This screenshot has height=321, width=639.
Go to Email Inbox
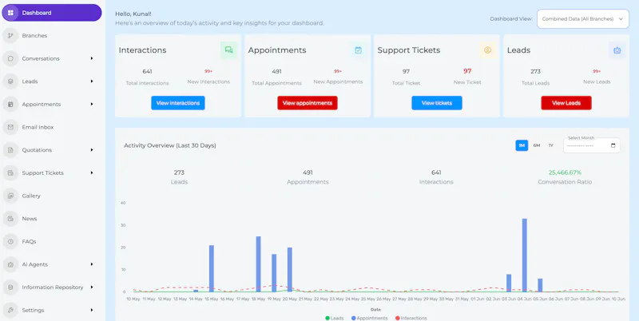[x=52, y=127]
